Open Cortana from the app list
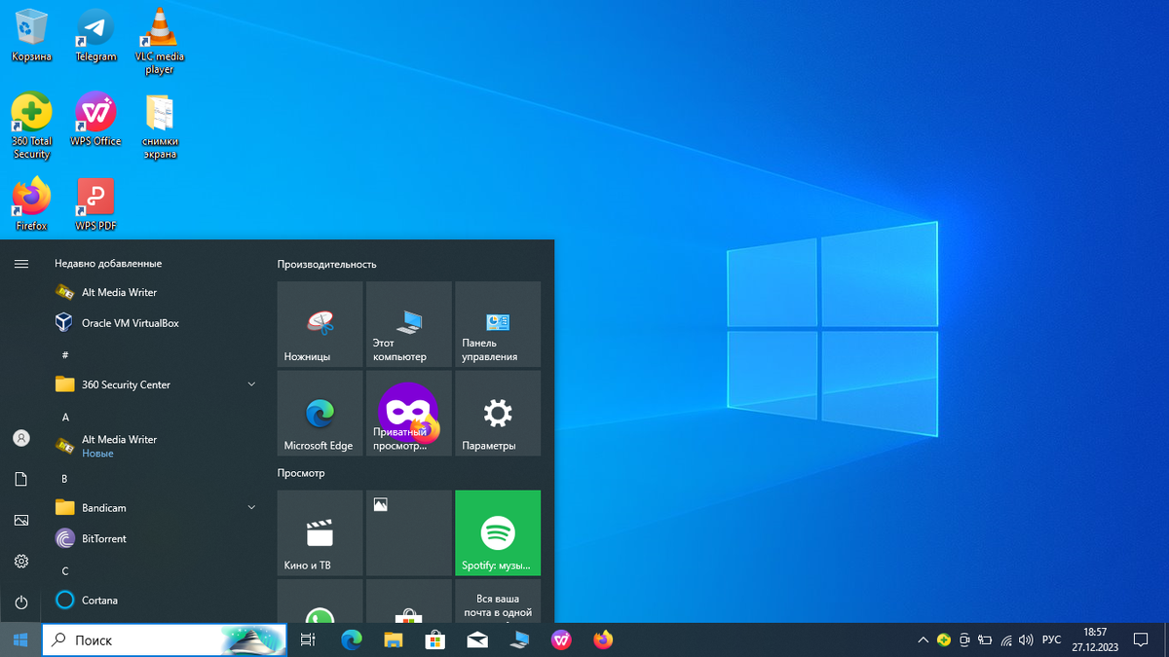 click(156, 600)
